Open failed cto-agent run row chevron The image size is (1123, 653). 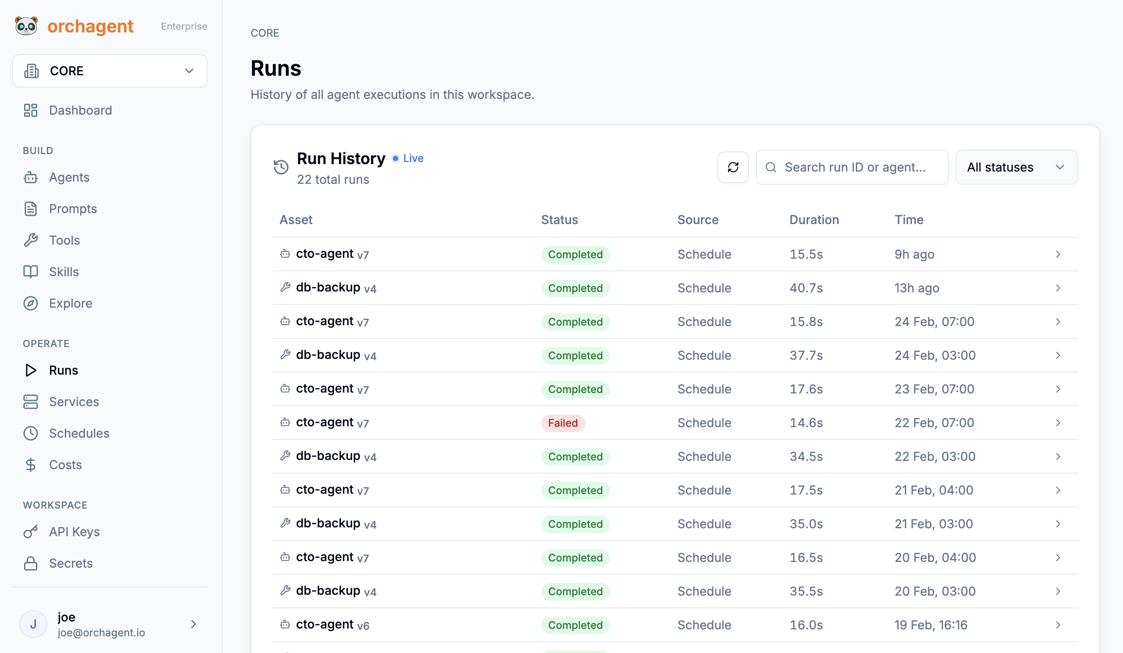tap(1058, 423)
